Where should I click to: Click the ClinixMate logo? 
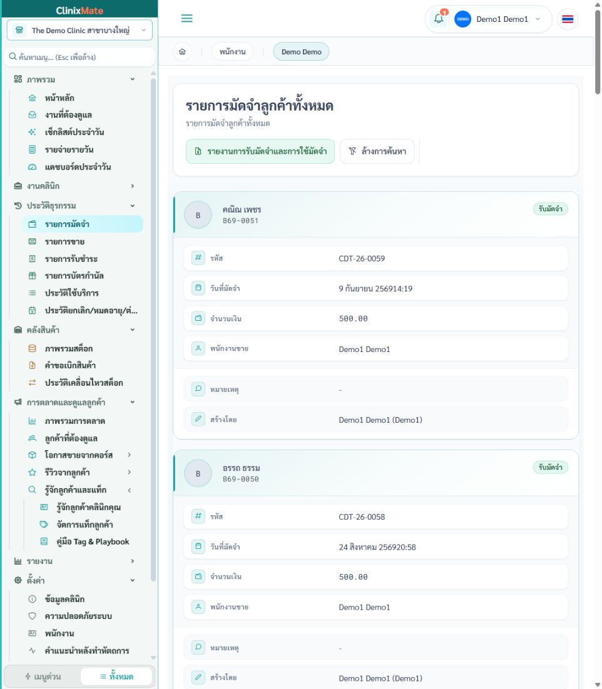pyautogui.click(x=79, y=11)
